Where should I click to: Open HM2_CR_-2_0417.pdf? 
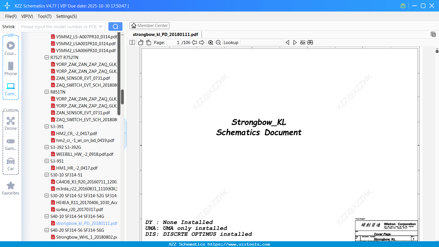point(76,133)
